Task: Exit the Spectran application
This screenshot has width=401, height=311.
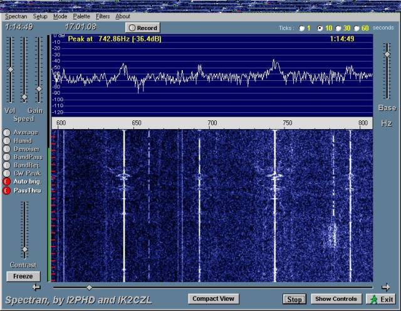Action: (x=381, y=299)
